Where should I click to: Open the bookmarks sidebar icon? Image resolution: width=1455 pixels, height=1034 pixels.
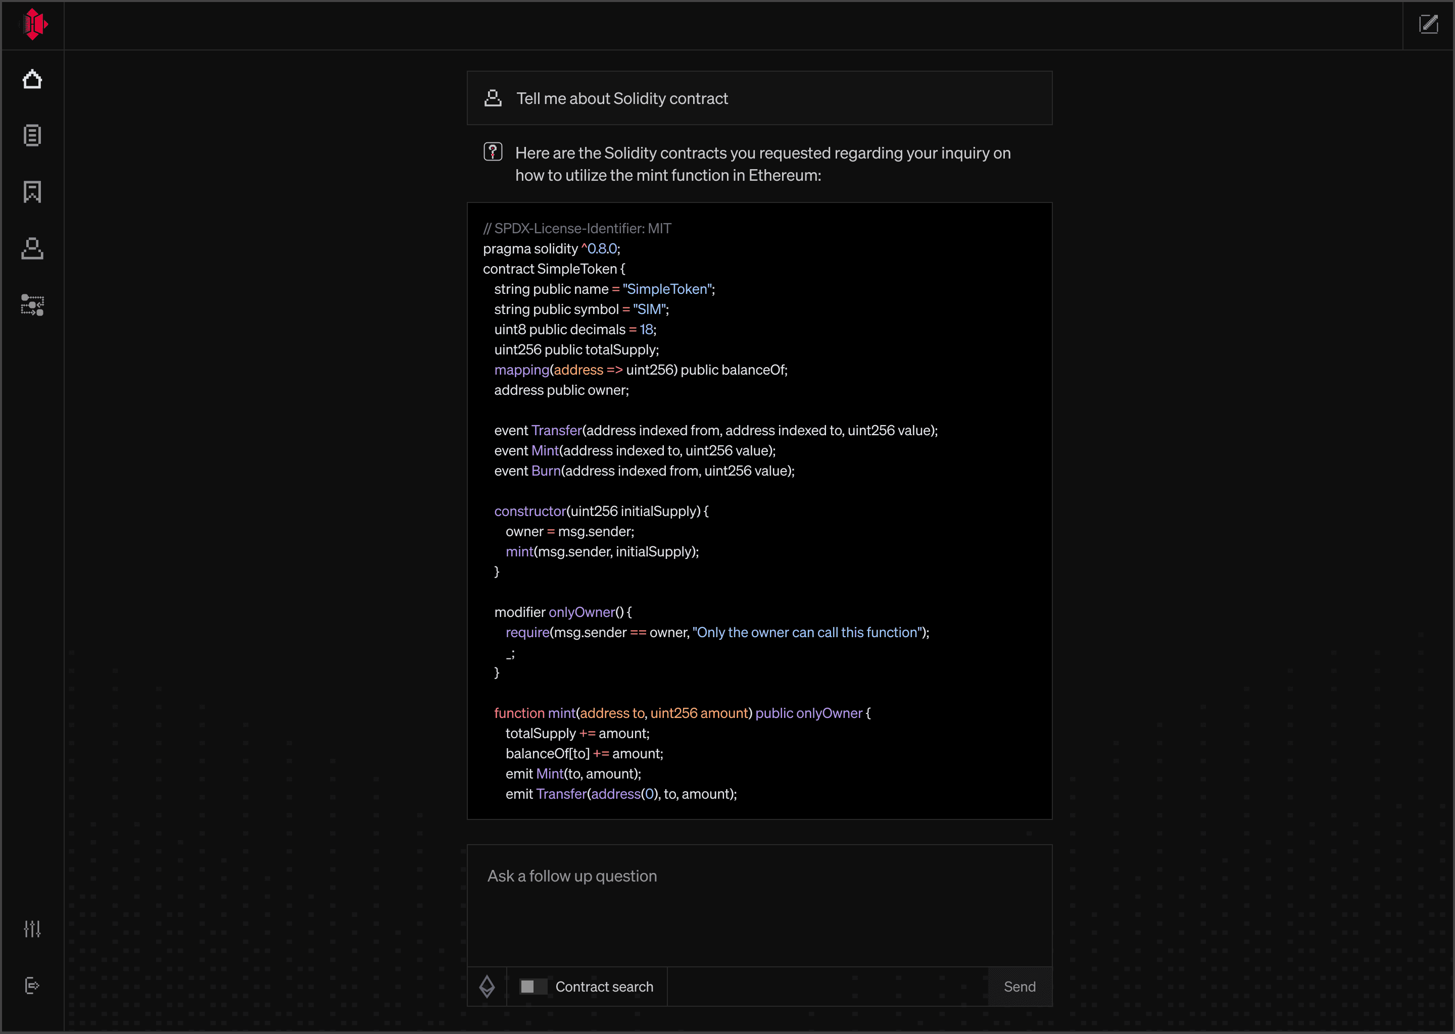coord(32,192)
